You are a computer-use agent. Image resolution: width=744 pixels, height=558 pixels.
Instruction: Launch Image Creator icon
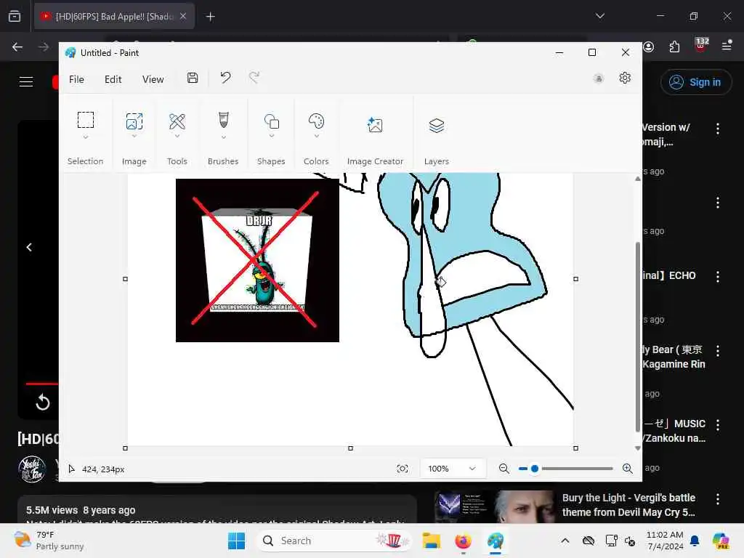(x=375, y=125)
